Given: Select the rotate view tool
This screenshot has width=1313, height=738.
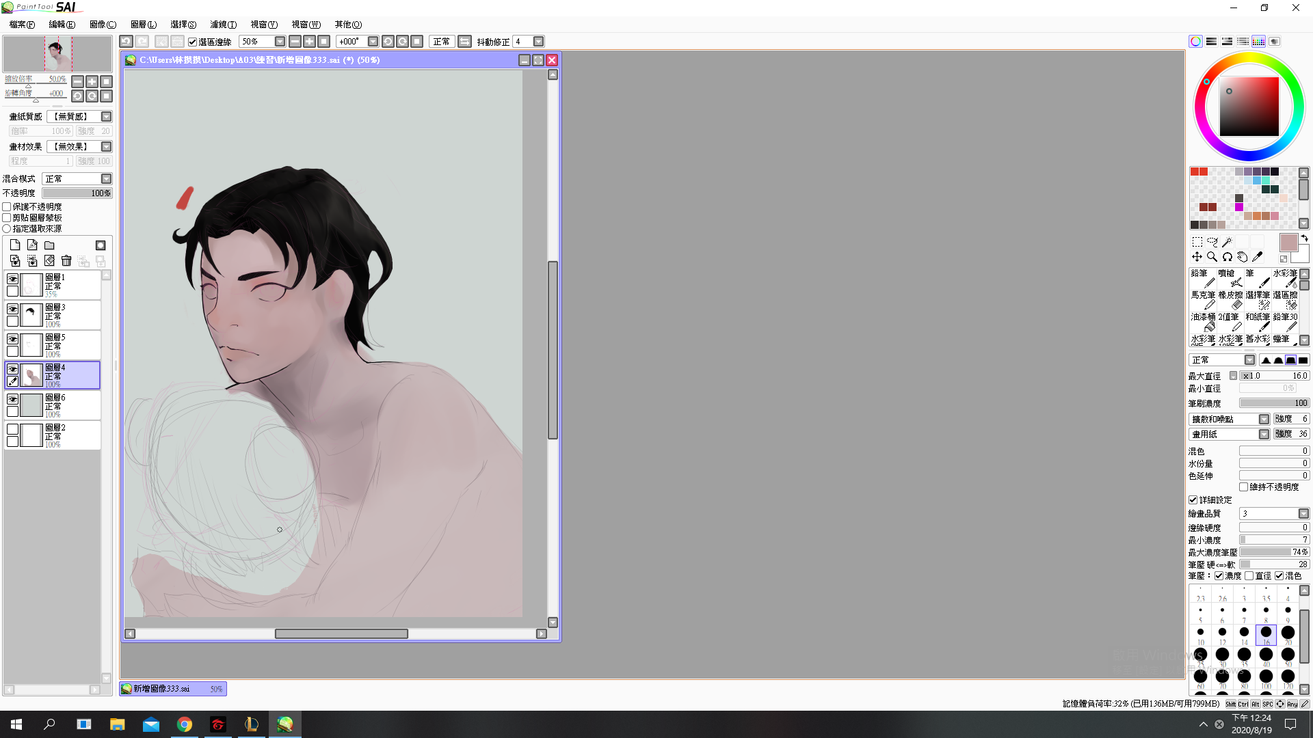Looking at the screenshot, I should tap(1227, 257).
